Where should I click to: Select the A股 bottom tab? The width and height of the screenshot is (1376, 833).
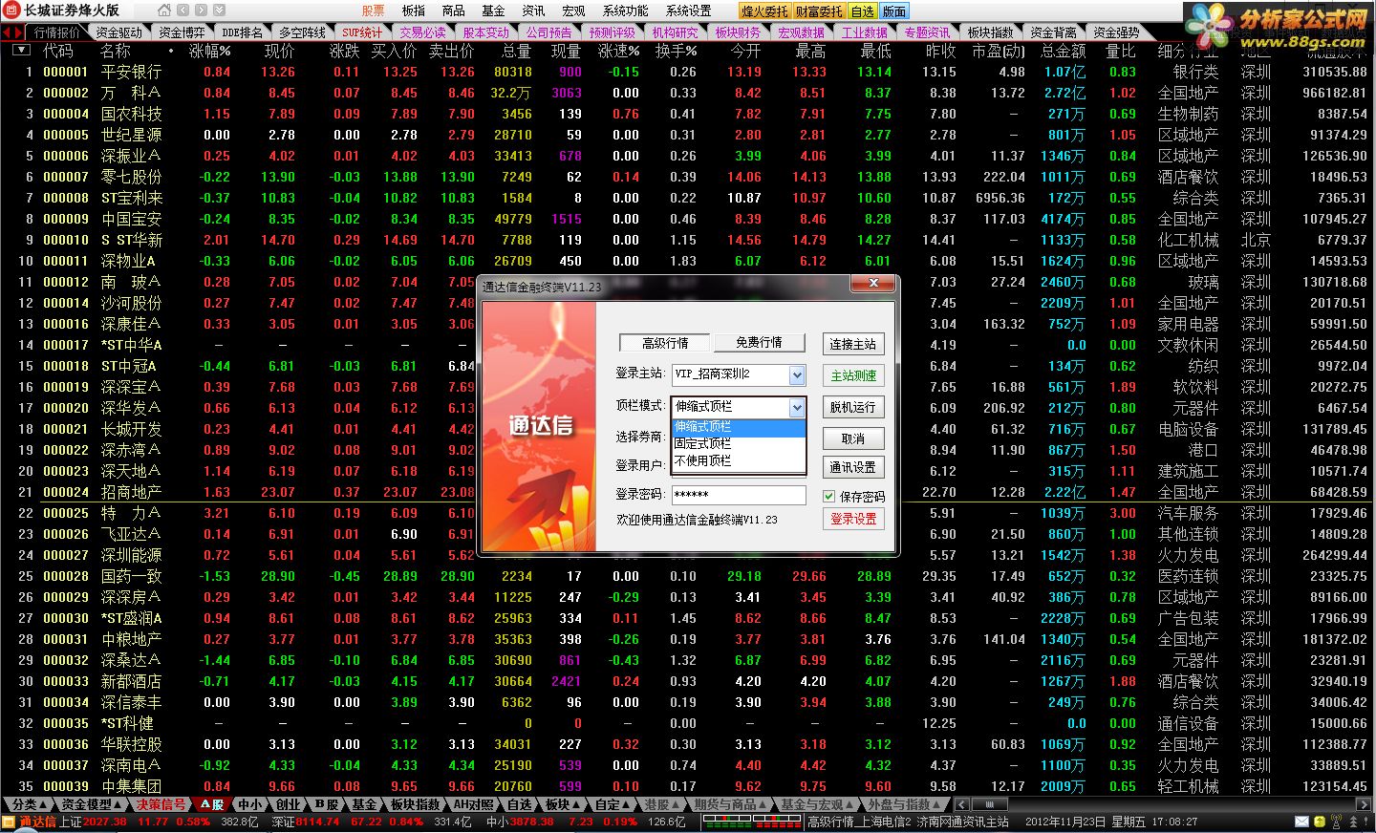point(210,804)
